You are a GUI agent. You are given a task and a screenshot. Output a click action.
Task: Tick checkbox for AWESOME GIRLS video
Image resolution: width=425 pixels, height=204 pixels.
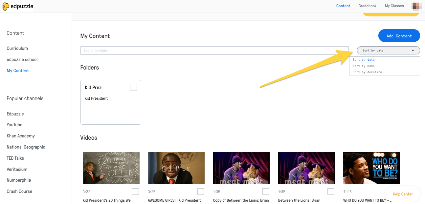pyautogui.click(x=201, y=192)
